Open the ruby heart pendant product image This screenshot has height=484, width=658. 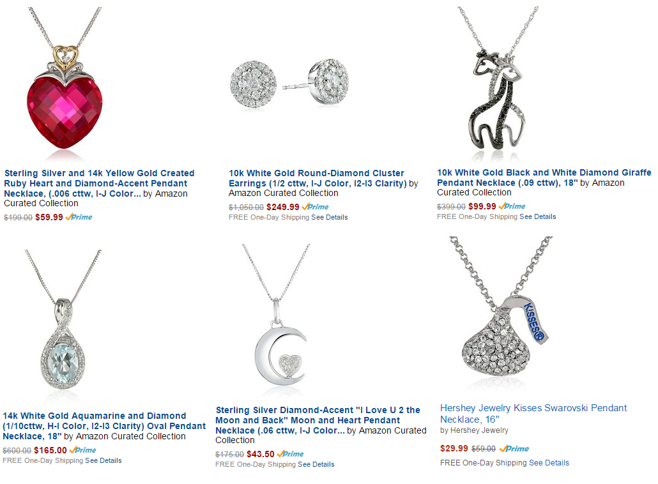pyautogui.click(x=65, y=82)
